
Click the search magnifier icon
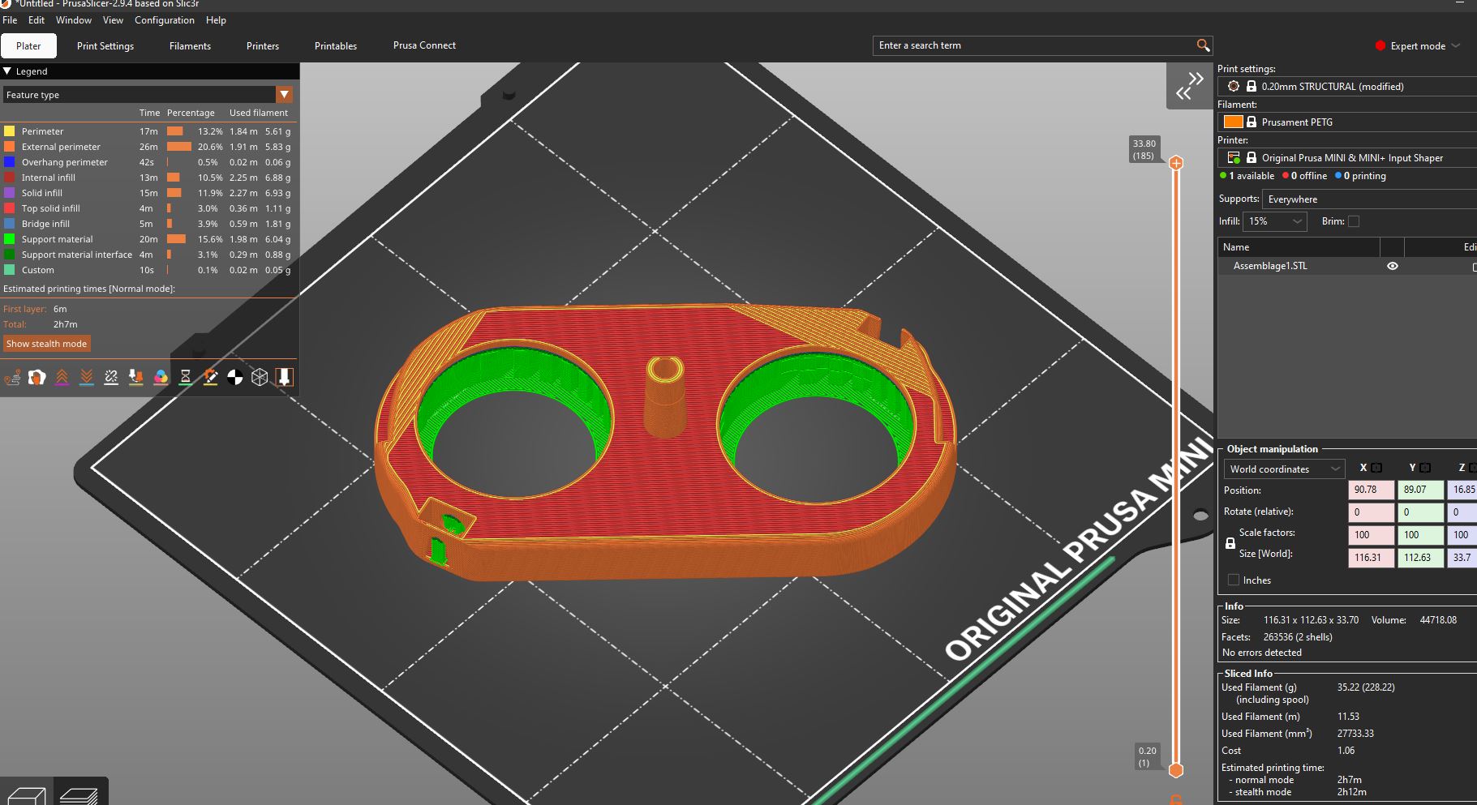pos(1203,45)
